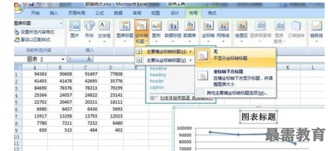The image size is (328, 151).
Task: Open 主要纵坐标轴标题 submenu item
Action: point(164,60)
